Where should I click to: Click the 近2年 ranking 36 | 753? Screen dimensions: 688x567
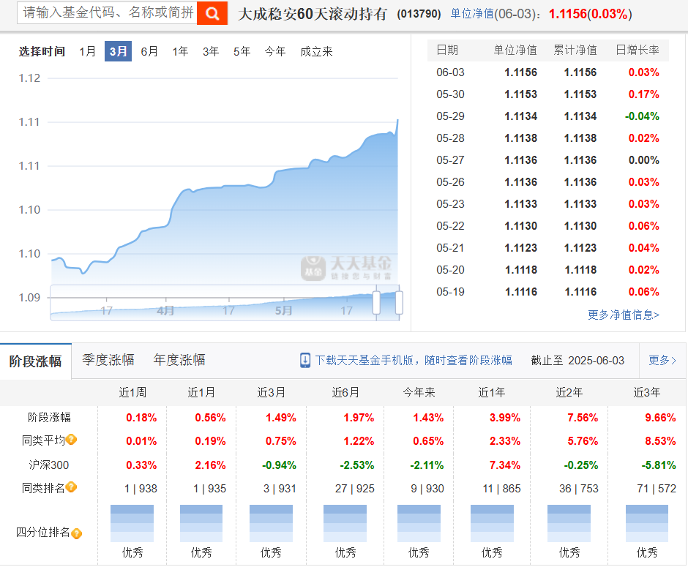(x=579, y=489)
